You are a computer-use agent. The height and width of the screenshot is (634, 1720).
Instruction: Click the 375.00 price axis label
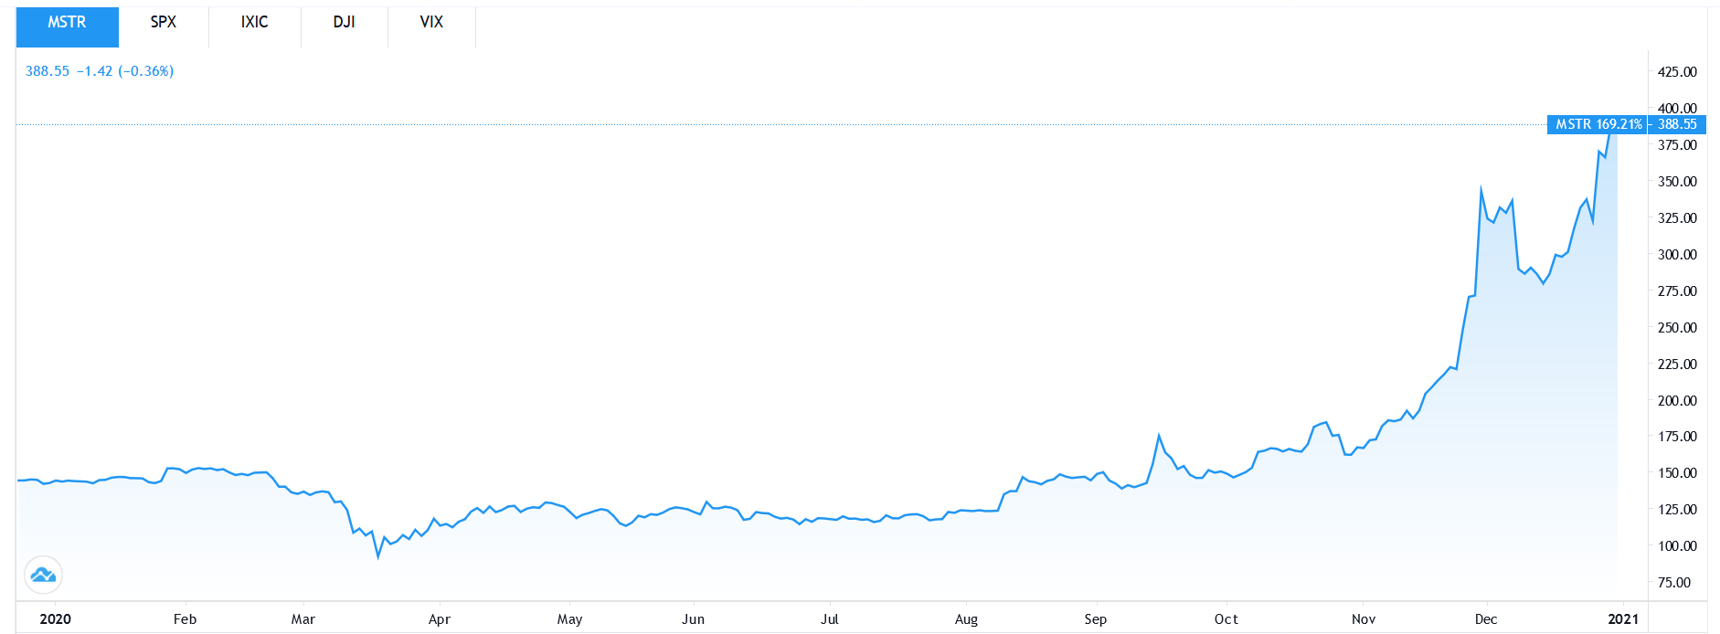click(1677, 145)
